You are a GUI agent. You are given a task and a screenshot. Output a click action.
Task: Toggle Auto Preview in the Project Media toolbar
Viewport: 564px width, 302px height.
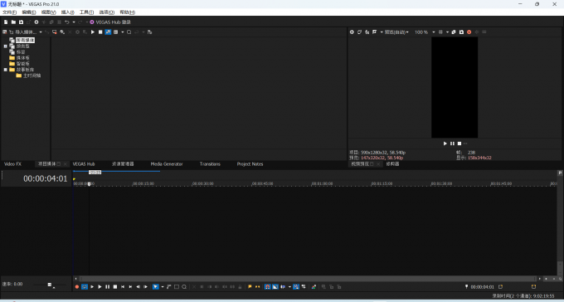point(108,32)
